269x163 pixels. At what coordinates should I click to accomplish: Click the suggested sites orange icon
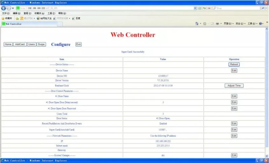pos(22,18)
